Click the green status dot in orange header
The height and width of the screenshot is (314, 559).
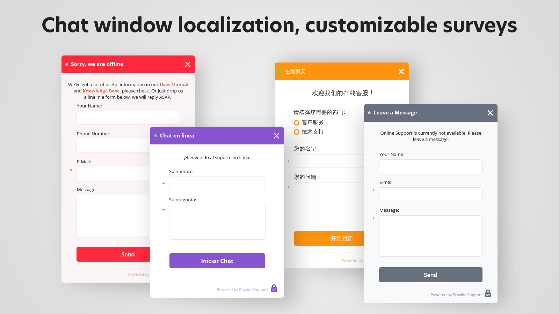(x=280, y=72)
